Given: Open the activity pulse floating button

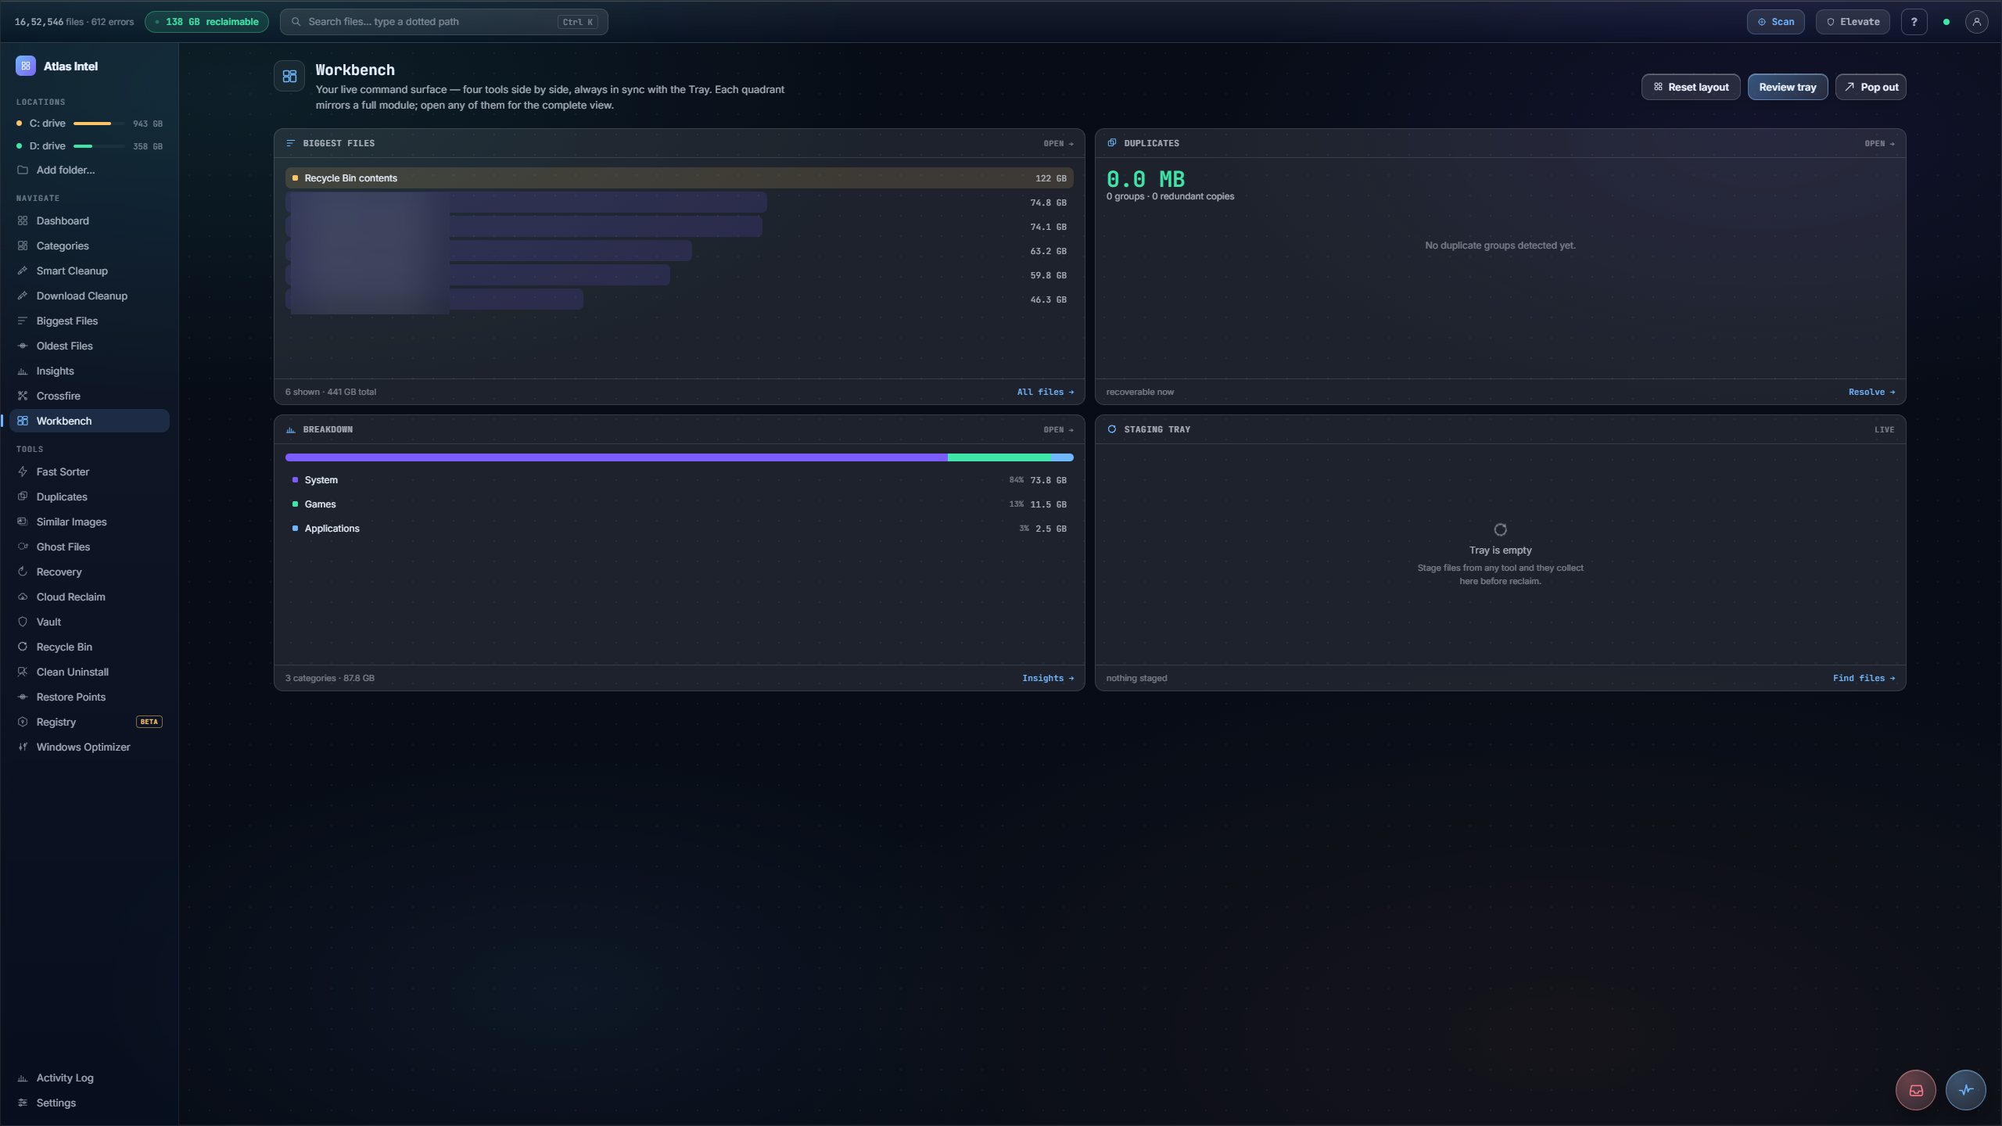Looking at the screenshot, I should tap(1966, 1090).
